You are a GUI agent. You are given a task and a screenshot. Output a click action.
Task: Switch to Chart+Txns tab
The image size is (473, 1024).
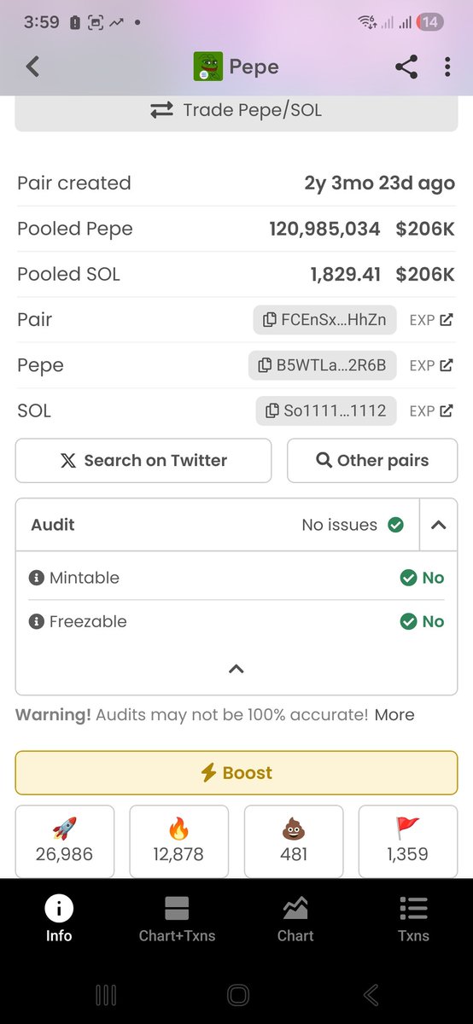(x=177, y=919)
